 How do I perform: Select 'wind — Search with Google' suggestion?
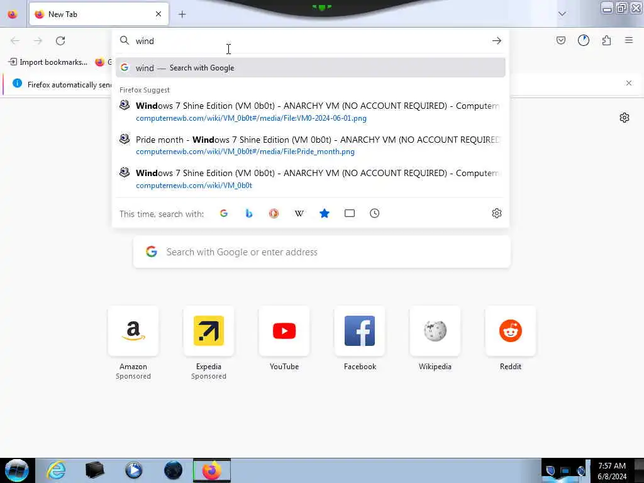coord(310,68)
